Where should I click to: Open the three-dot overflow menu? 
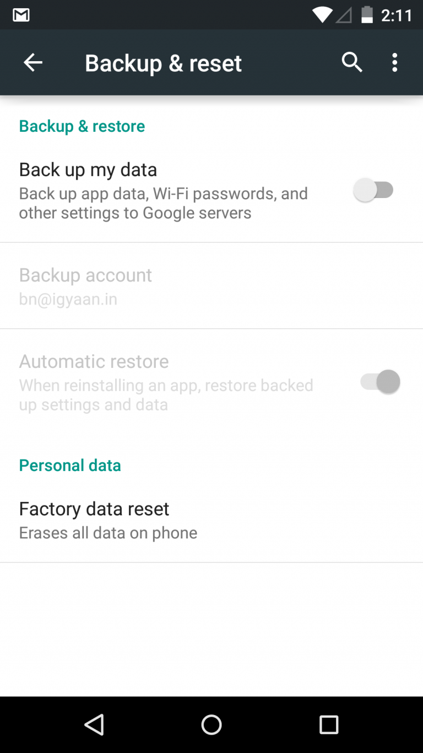tap(394, 63)
